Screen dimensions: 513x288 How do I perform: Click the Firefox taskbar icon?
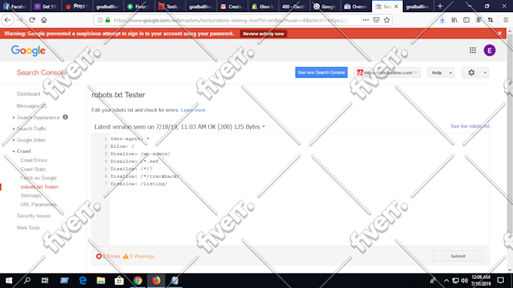click(x=156, y=280)
